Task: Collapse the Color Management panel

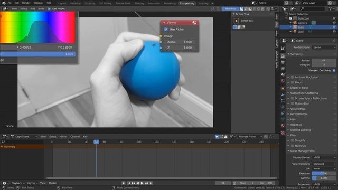Action: (288, 151)
